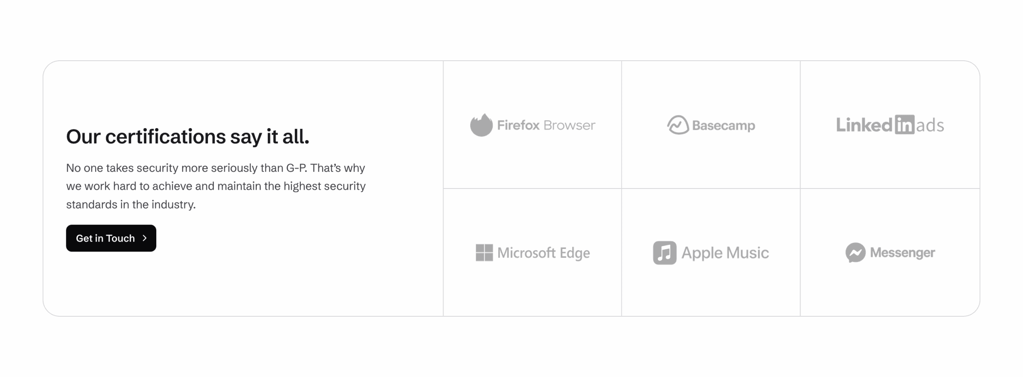Click the Apple Music note icon
Image resolution: width=1023 pixels, height=377 pixels.
665,253
